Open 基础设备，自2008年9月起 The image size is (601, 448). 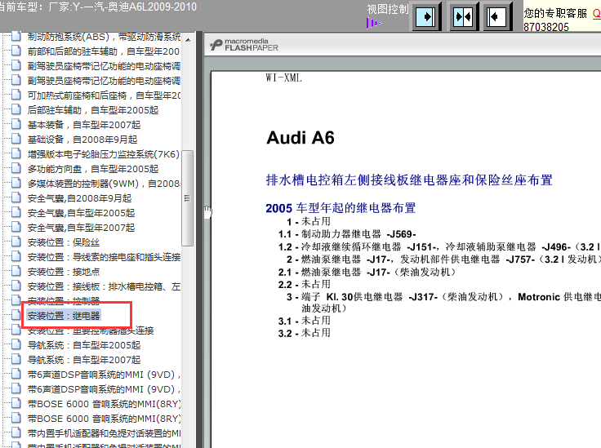(x=82, y=139)
